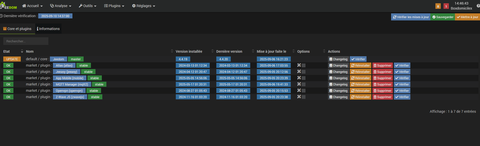
Task: Click Réinstaller for the Jeeasy plugin
Action: [x=360, y=72]
